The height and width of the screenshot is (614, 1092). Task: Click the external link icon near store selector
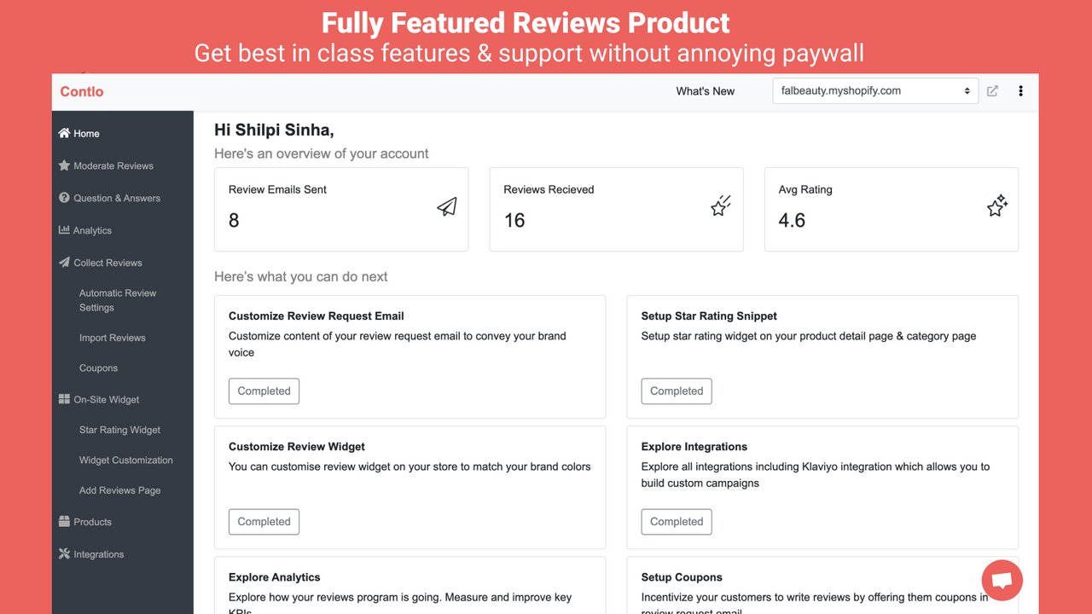(992, 90)
